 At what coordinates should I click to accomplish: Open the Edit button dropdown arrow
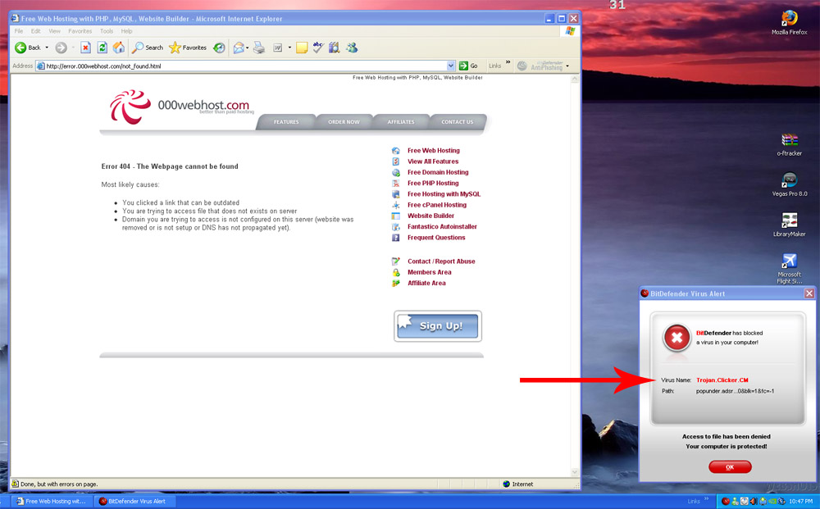(x=289, y=48)
